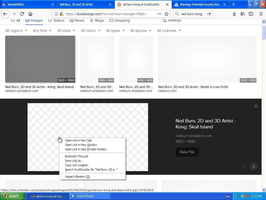Viewport: 266px width, 200px height.
Task: Switch to the BonziWORLD tab
Action: [x=29, y=4]
